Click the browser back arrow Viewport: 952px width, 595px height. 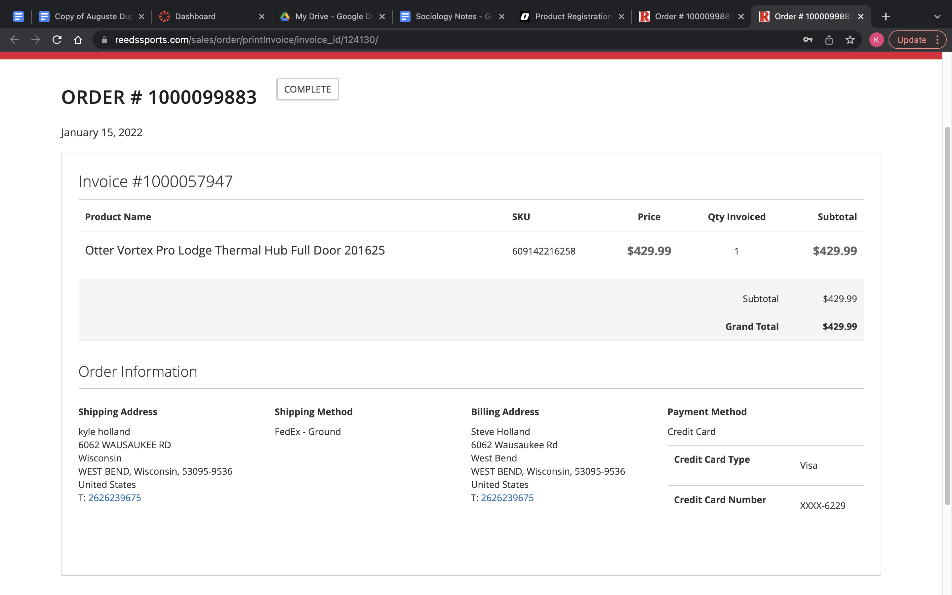pos(15,40)
